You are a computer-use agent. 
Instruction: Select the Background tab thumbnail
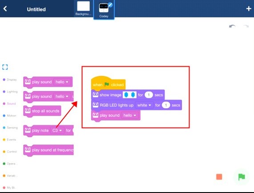coord(83,8)
